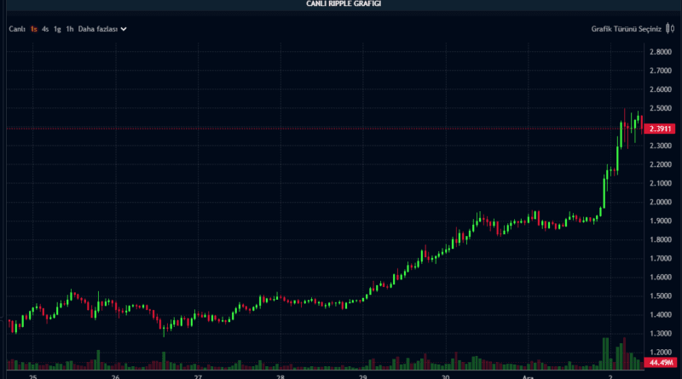Select the Canlı live interval
Screen dimensions: 682x379
(17, 29)
